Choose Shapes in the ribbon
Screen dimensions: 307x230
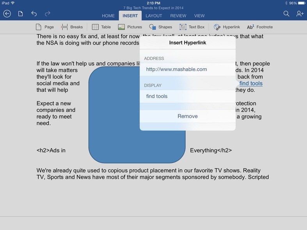coord(160,27)
